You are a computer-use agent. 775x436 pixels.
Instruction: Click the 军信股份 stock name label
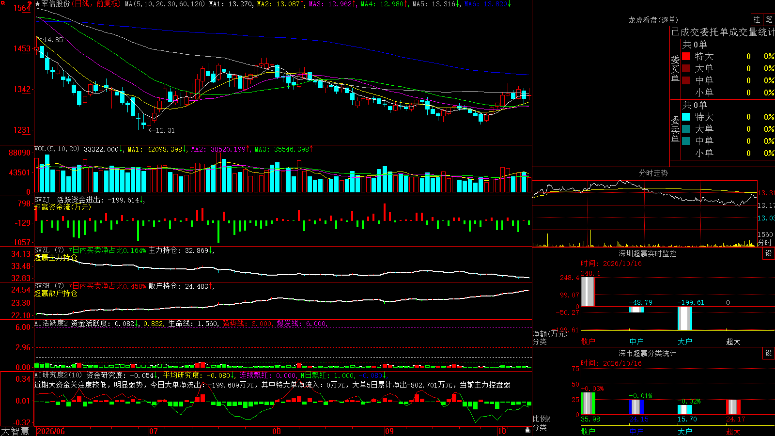[x=56, y=4]
